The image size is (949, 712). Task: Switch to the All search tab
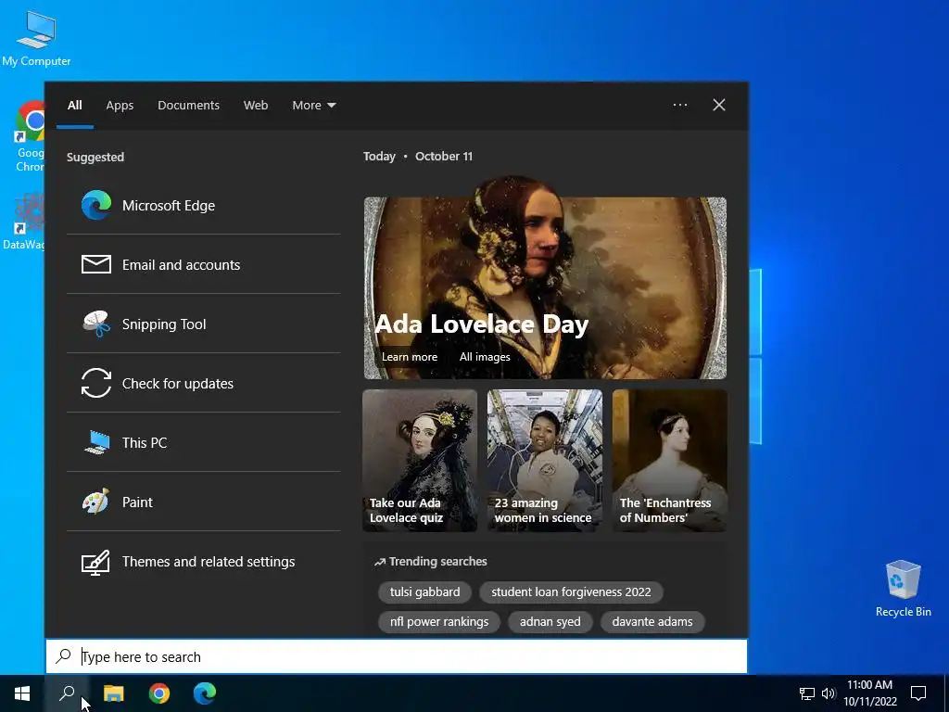(x=74, y=106)
